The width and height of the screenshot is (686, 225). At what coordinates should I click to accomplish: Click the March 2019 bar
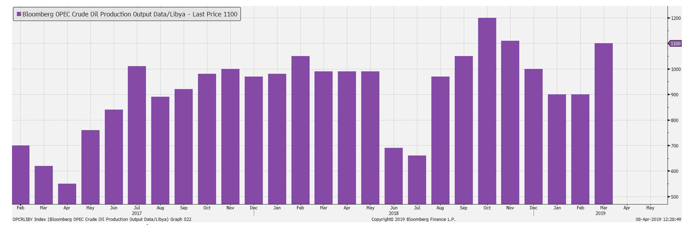pyautogui.click(x=603, y=123)
